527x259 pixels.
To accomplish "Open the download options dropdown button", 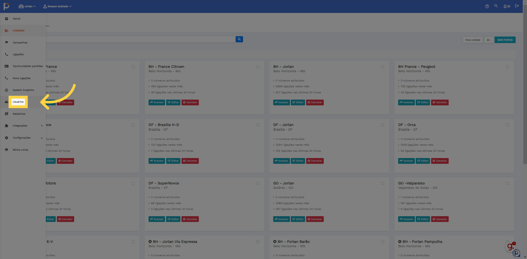I will pos(489,40).
